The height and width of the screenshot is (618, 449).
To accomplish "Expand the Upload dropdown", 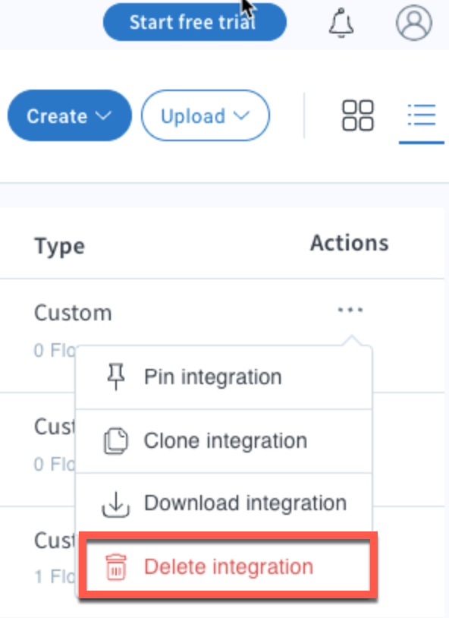I will click(206, 115).
